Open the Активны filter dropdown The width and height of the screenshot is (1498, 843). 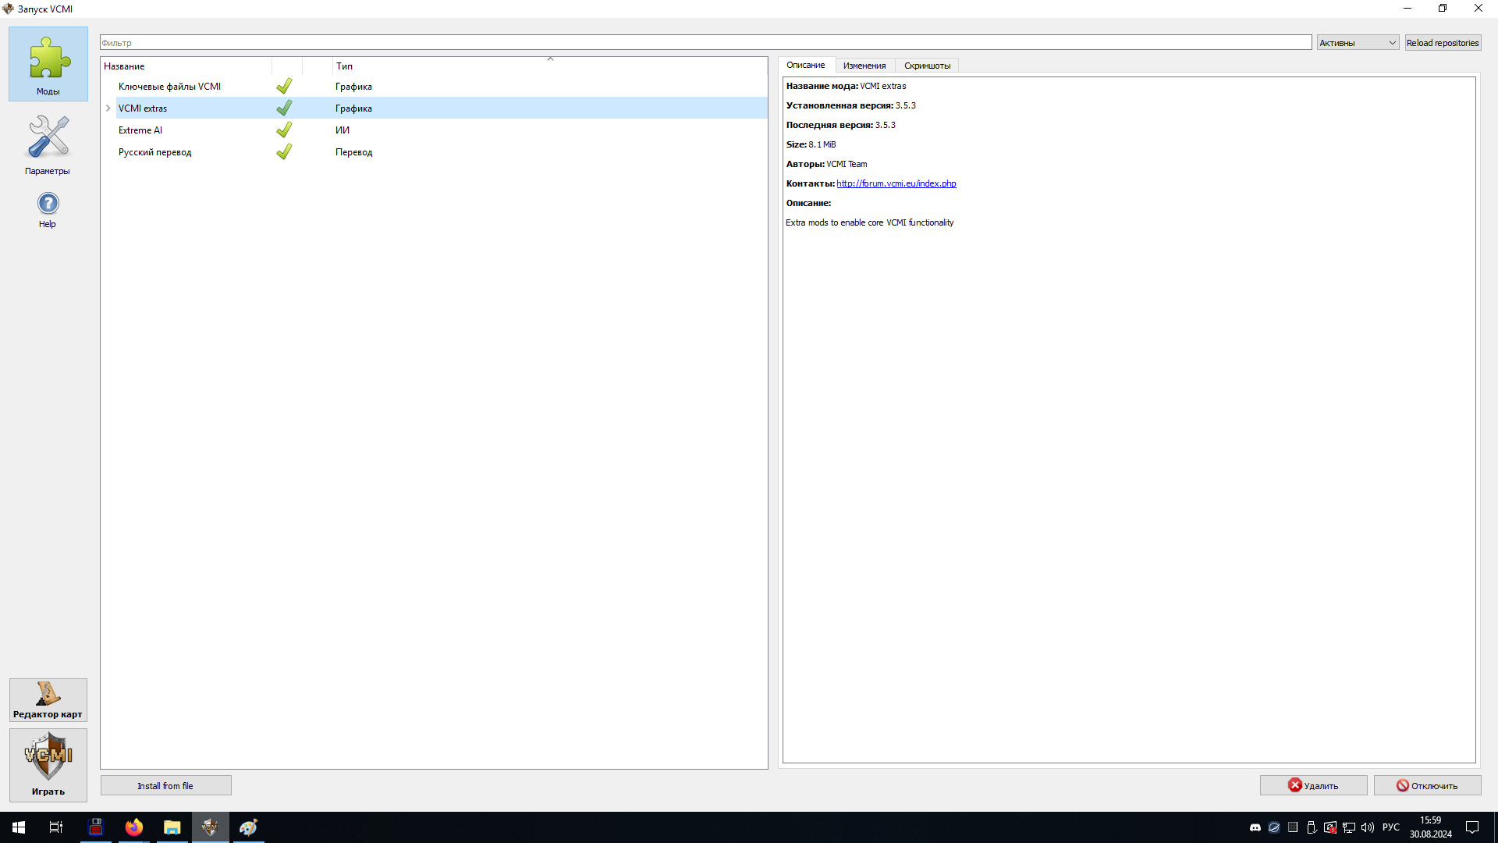point(1358,43)
